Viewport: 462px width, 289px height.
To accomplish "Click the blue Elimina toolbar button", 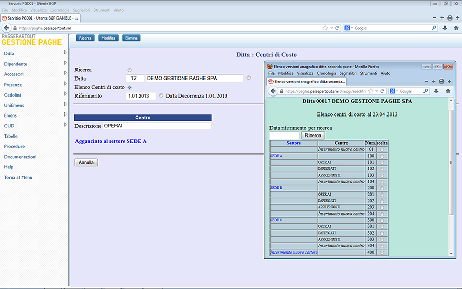I will [x=131, y=38].
